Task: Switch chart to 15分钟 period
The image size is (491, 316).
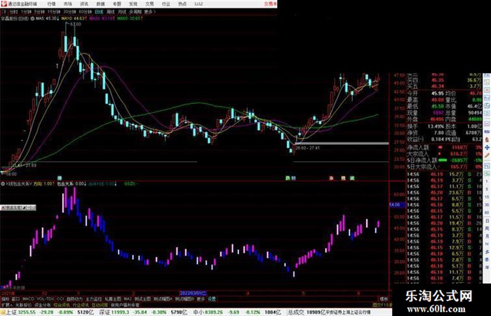Action: tap(54, 12)
